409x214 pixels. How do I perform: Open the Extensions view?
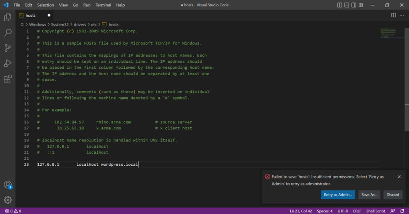(8, 79)
